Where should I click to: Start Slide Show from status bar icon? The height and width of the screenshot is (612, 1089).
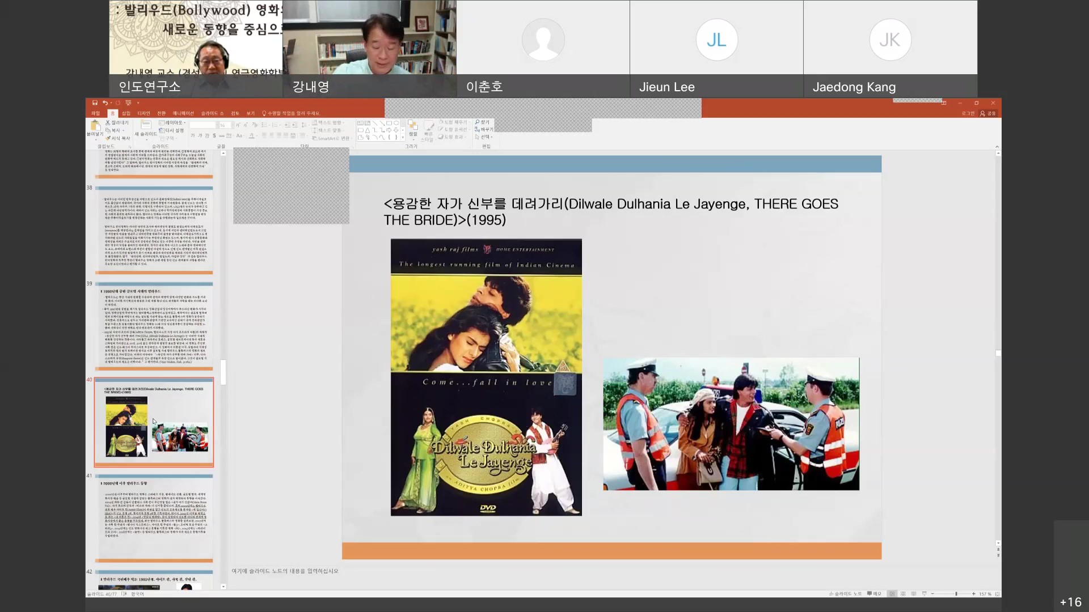pos(925,594)
